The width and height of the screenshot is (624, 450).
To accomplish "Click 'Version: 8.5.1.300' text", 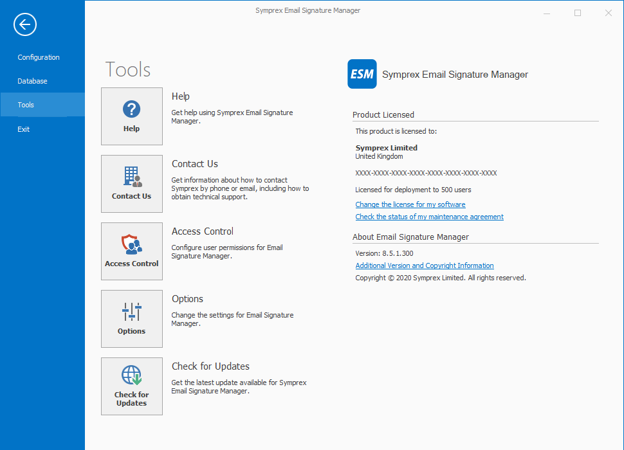I will pyautogui.click(x=385, y=253).
